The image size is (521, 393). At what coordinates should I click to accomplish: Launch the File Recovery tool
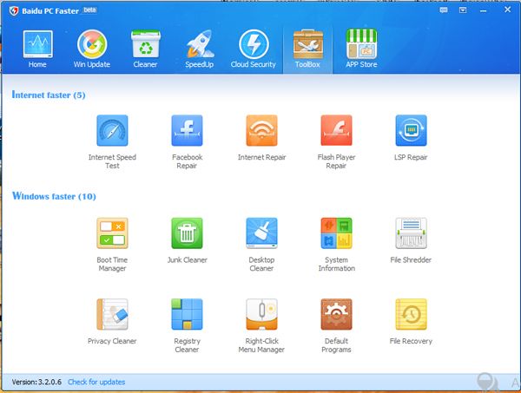(x=411, y=314)
